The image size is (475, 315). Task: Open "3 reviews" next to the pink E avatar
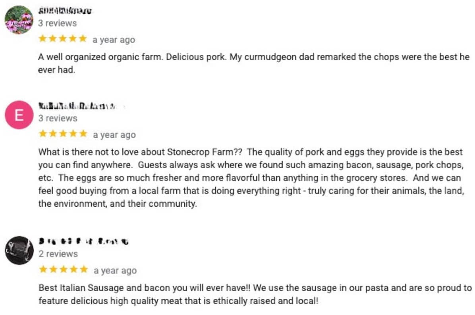pos(58,118)
